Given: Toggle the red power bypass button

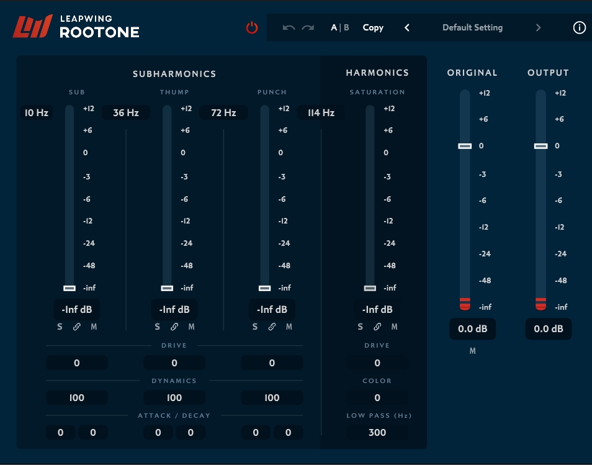Looking at the screenshot, I should pyautogui.click(x=252, y=27).
